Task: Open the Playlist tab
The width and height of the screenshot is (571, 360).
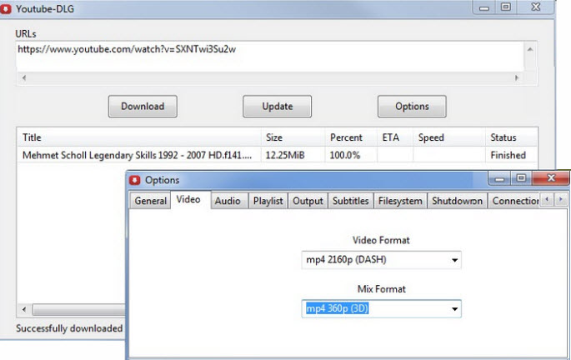Action: click(x=268, y=201)
